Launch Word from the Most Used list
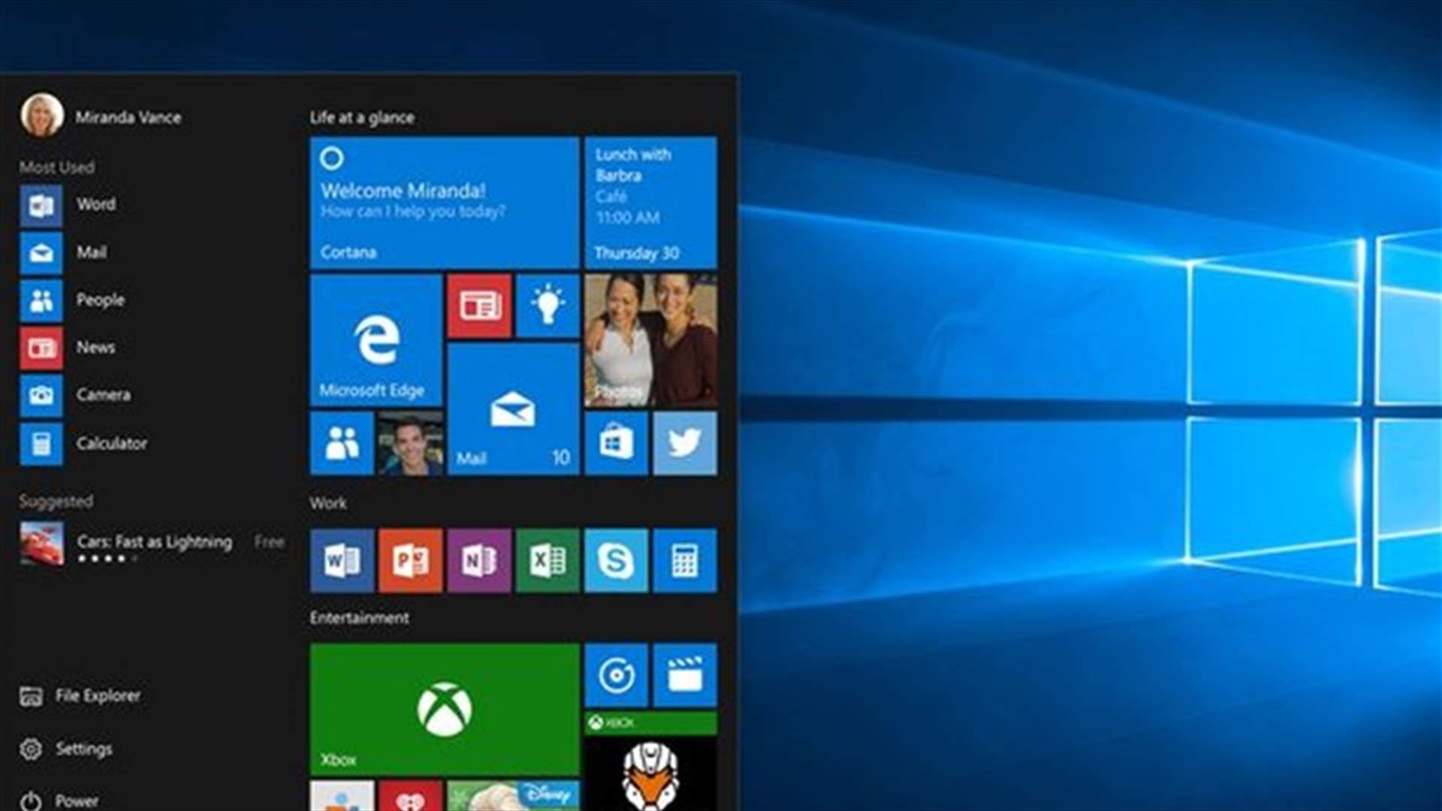Image resolution: width=1442 pixels, height=811 pixels. pyautogui.click(x=68, y=204)
